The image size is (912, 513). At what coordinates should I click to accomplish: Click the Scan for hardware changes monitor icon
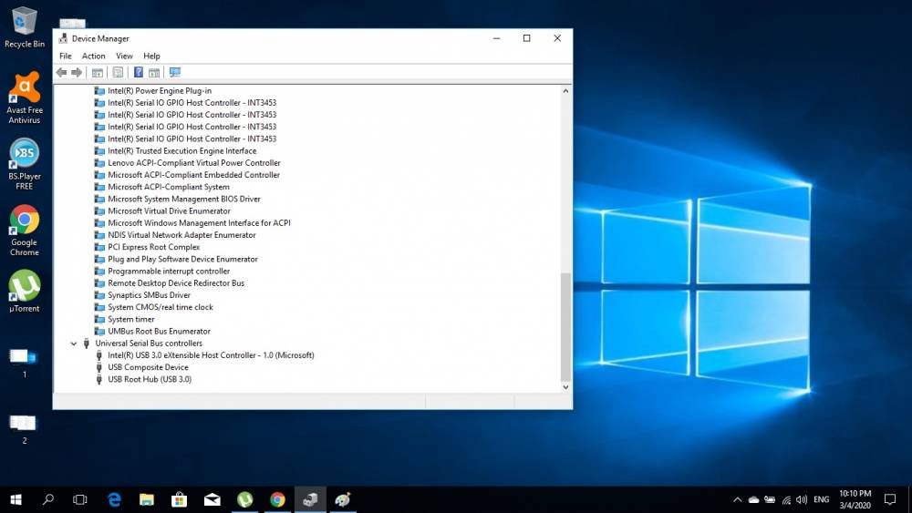coord(174,73)
